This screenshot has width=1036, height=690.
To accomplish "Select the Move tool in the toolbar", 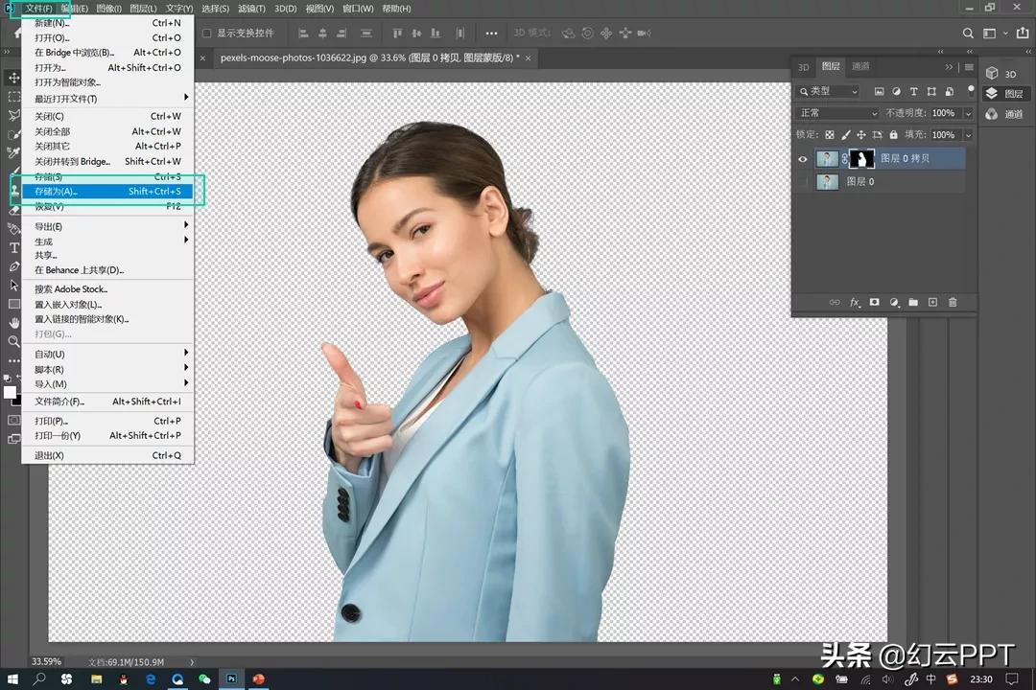I will pos(13,78).
